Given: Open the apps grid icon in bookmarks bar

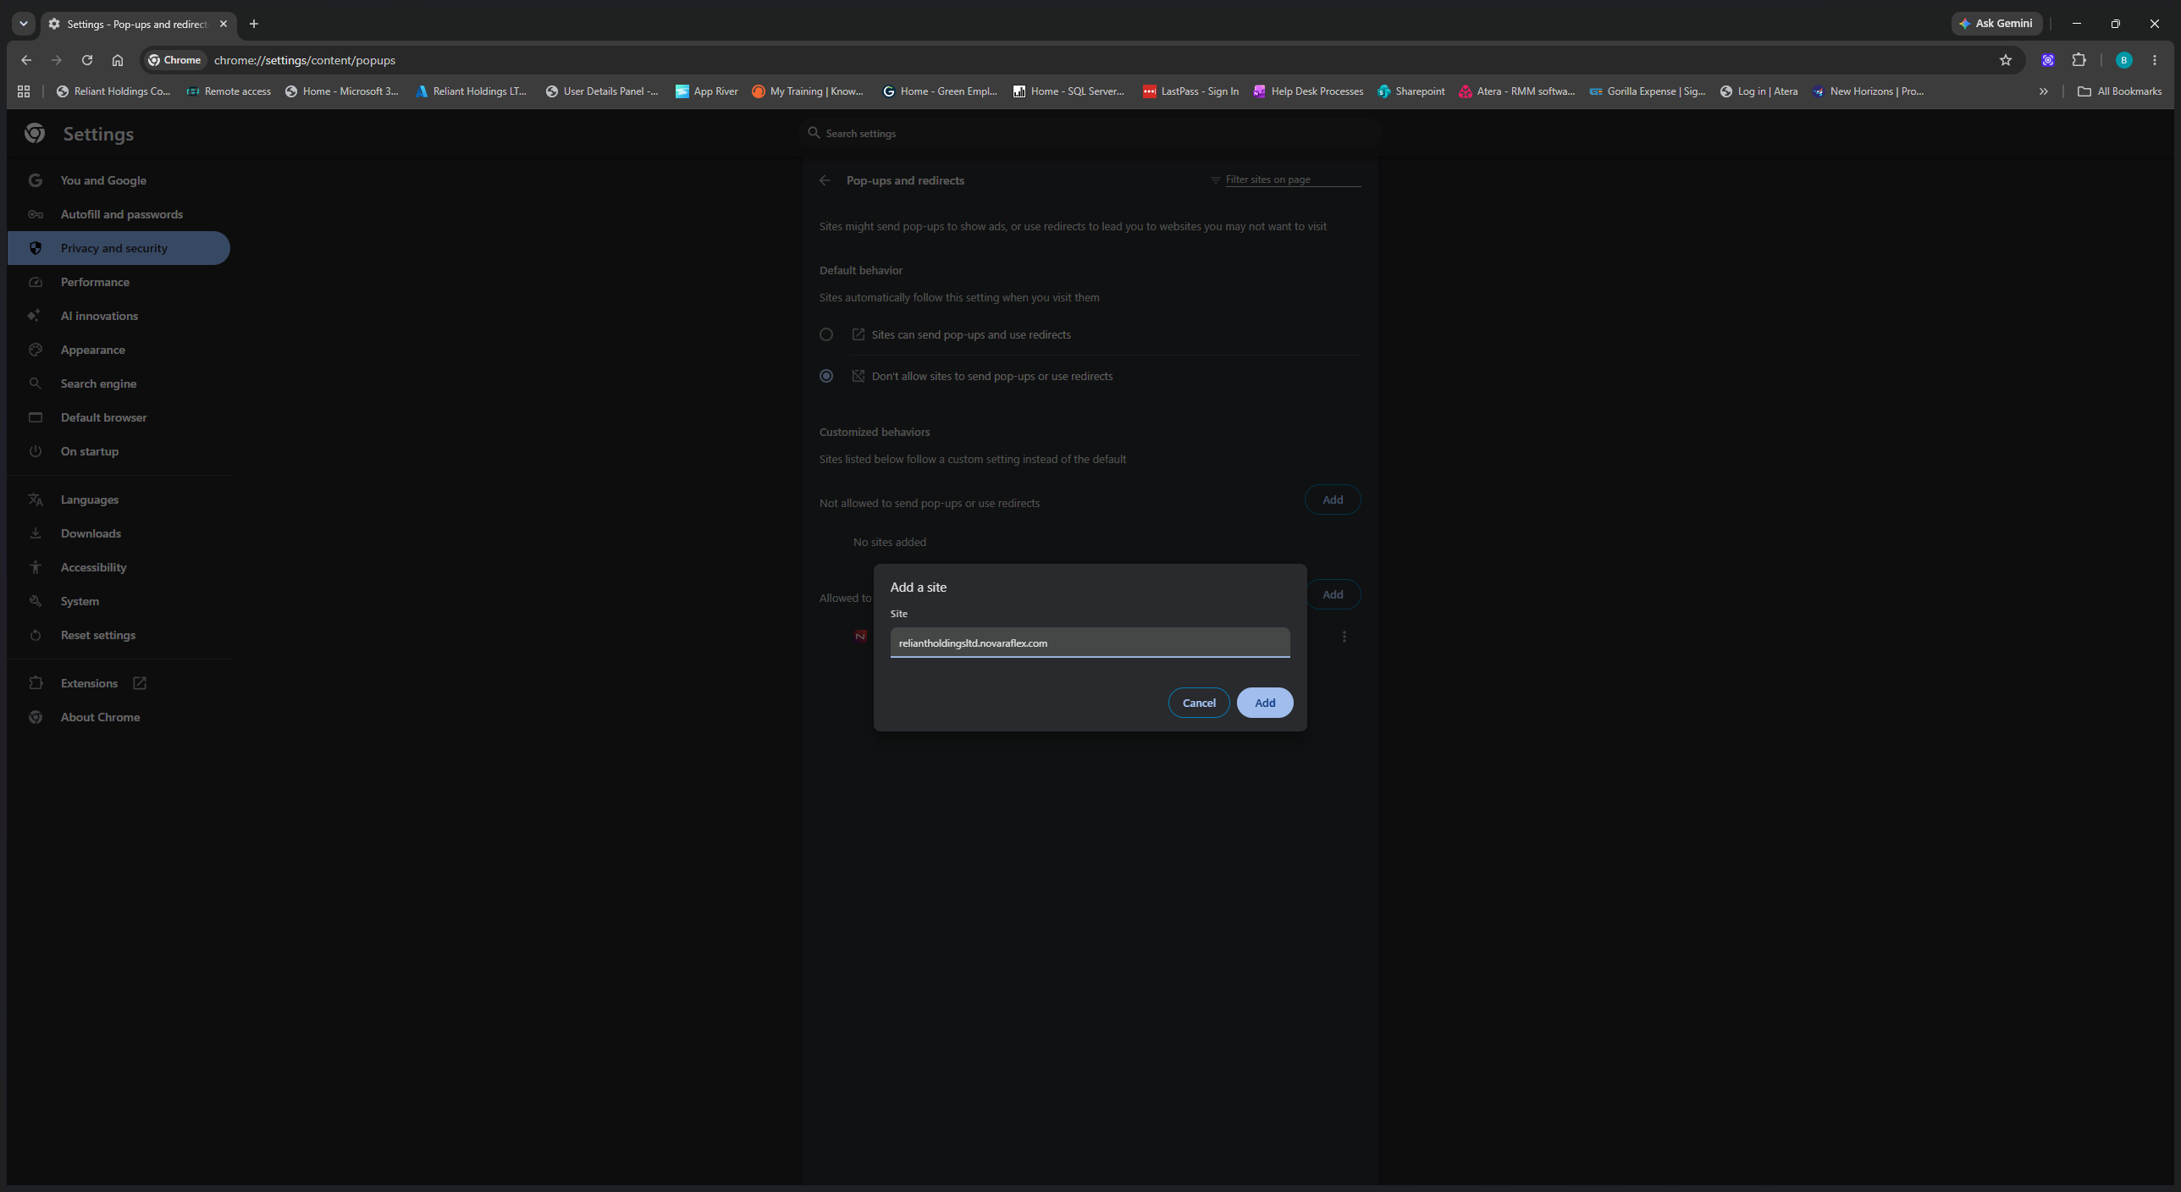Looking at the screenshot, I should 24,91.
